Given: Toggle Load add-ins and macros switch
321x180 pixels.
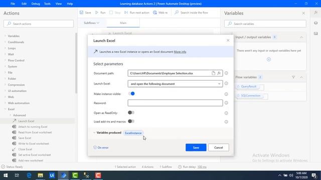Looking at the screenshot, I should (x=131, y=121).
